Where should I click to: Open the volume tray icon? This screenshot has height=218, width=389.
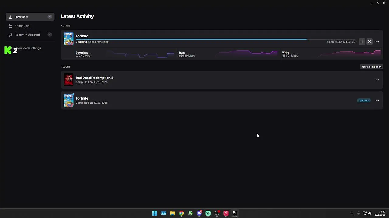point(370,213)
